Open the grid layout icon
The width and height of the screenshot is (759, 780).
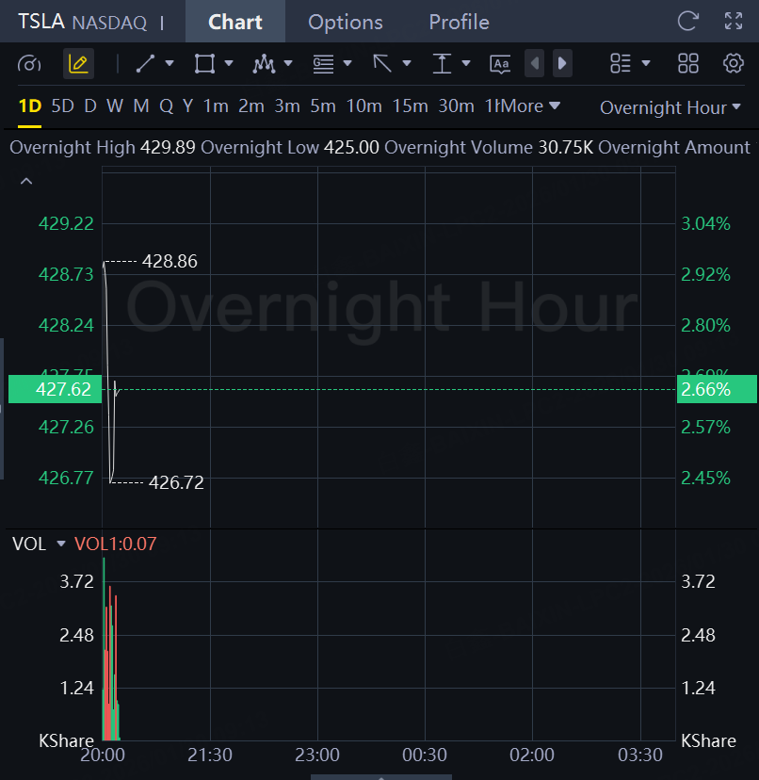[688, 64]
